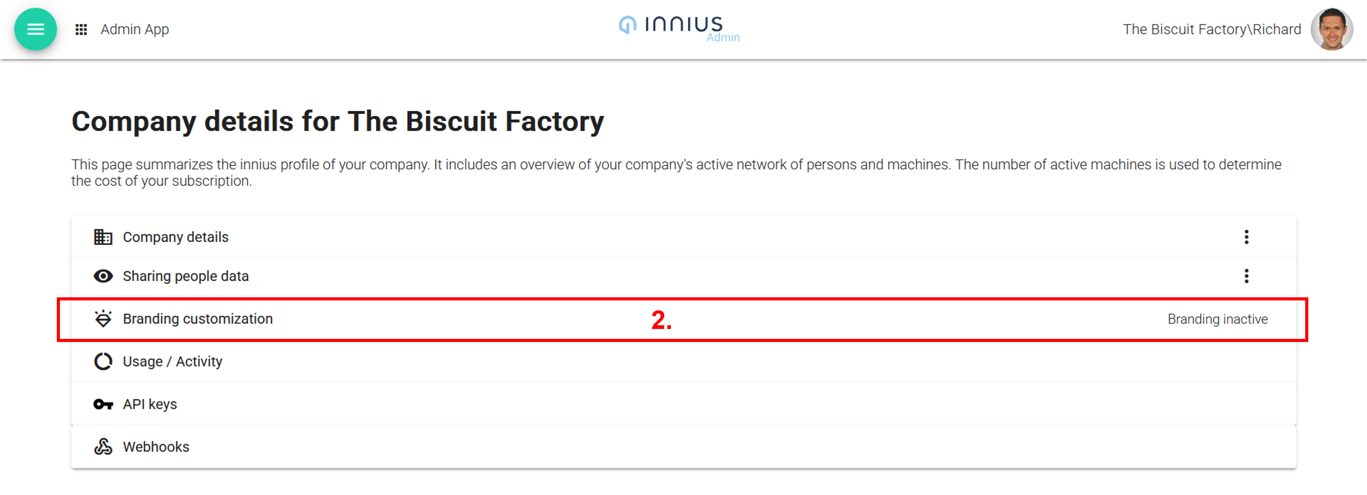This screenshot has width=1367, height=495.
Task: Click the Webhooks icon
Action: [103, 447]
